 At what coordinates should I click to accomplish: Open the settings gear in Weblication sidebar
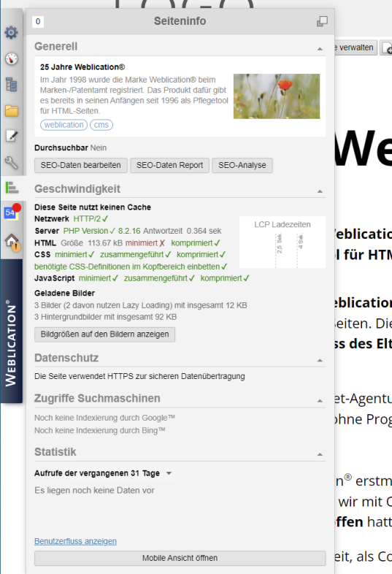[x=12, y=33]
